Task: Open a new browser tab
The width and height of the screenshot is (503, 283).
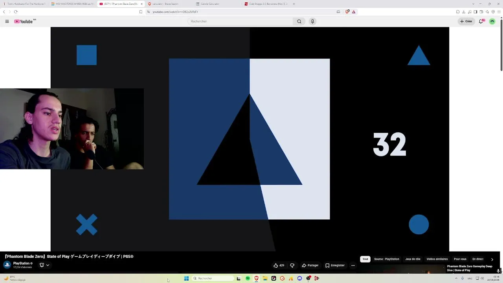Action: pos(294,4)
